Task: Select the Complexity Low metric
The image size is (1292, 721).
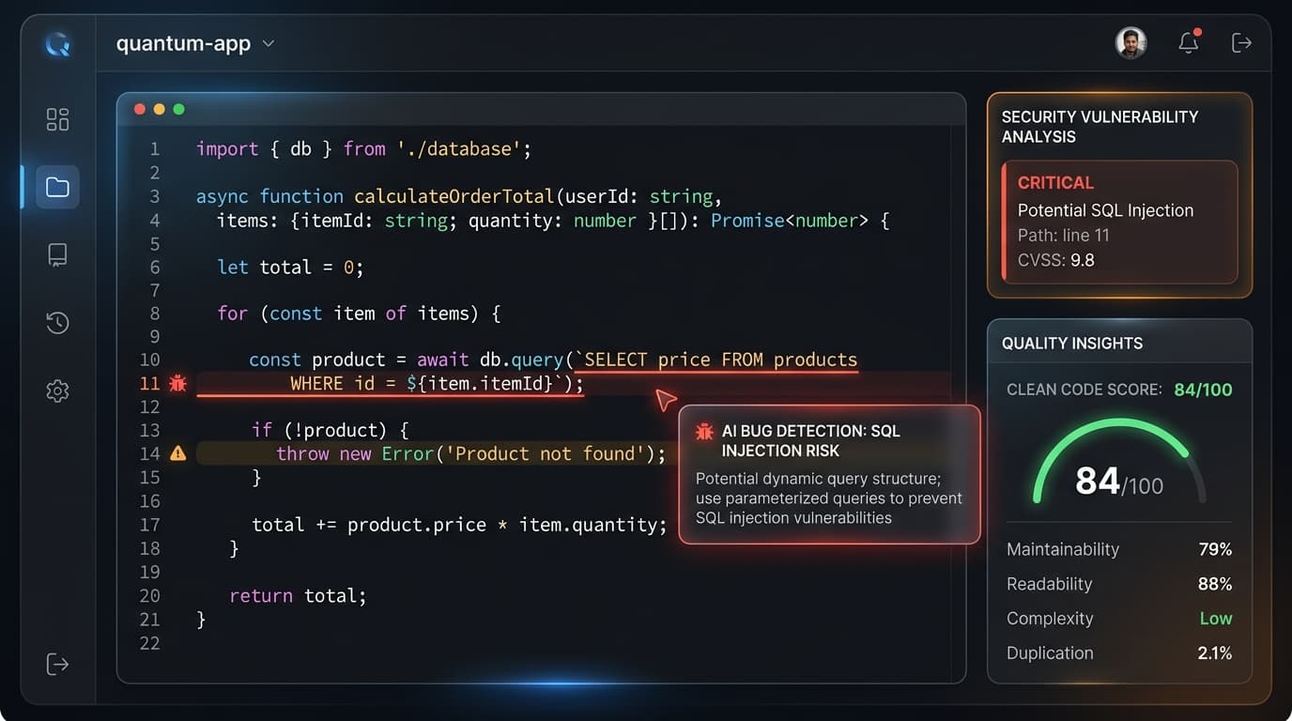Action: tap(1119, 619)
